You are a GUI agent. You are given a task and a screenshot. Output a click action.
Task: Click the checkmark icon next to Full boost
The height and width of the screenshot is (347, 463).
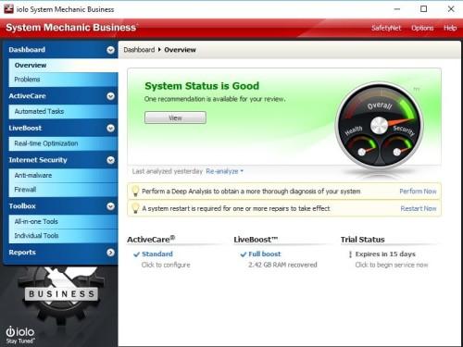tap(244, 254)
